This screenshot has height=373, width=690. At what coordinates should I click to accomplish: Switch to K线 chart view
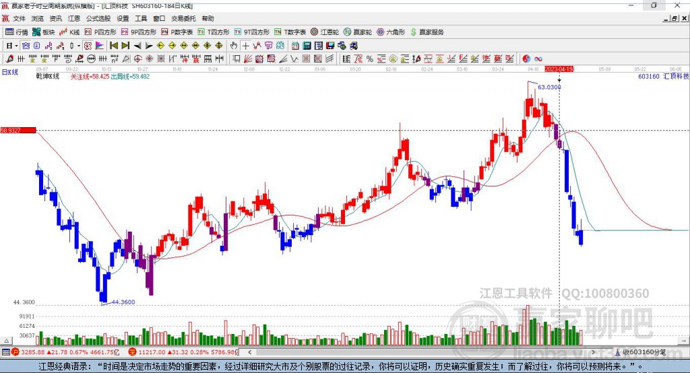pyautogui.click(x=69, y=32)
